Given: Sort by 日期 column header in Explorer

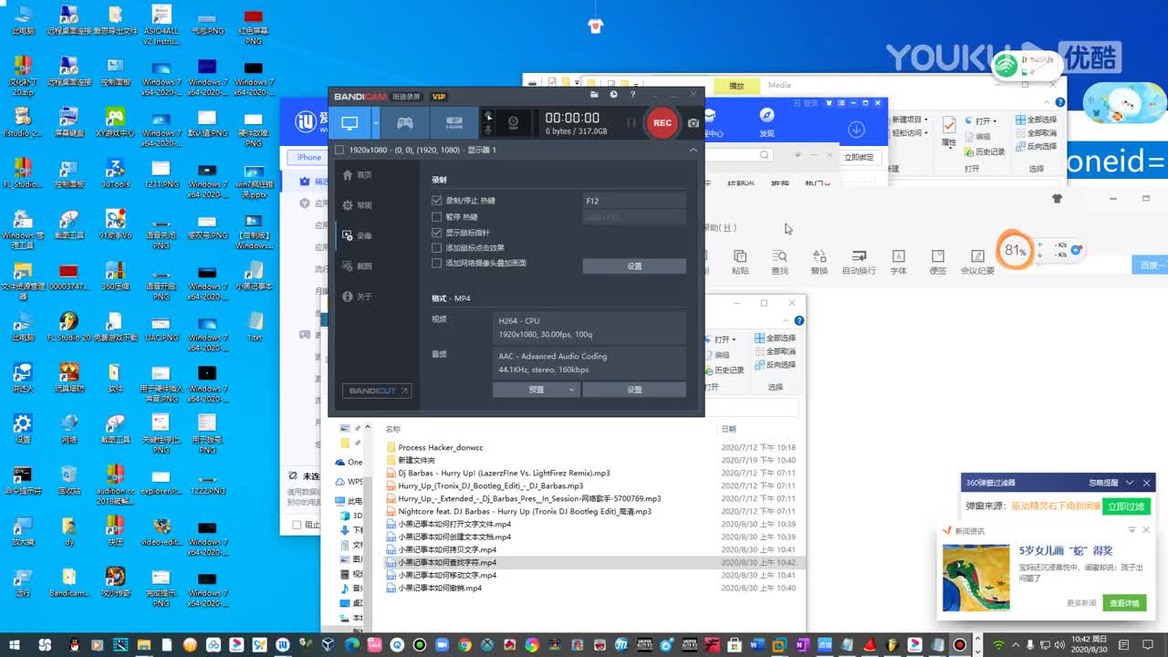Looking at the screenshot, I should point(729,429).
